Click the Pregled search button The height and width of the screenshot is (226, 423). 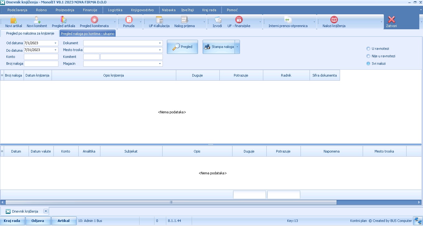click(182, 47)
